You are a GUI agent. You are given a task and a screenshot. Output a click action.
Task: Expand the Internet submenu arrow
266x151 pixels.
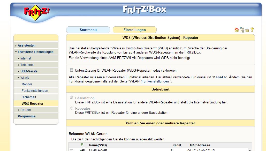(x=19, y=58)
